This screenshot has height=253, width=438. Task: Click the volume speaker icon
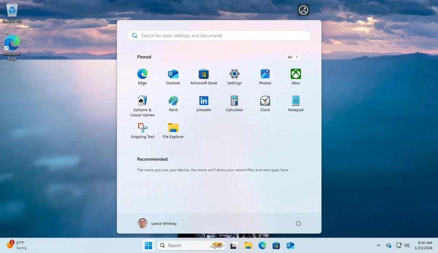(x=407, y=245)
